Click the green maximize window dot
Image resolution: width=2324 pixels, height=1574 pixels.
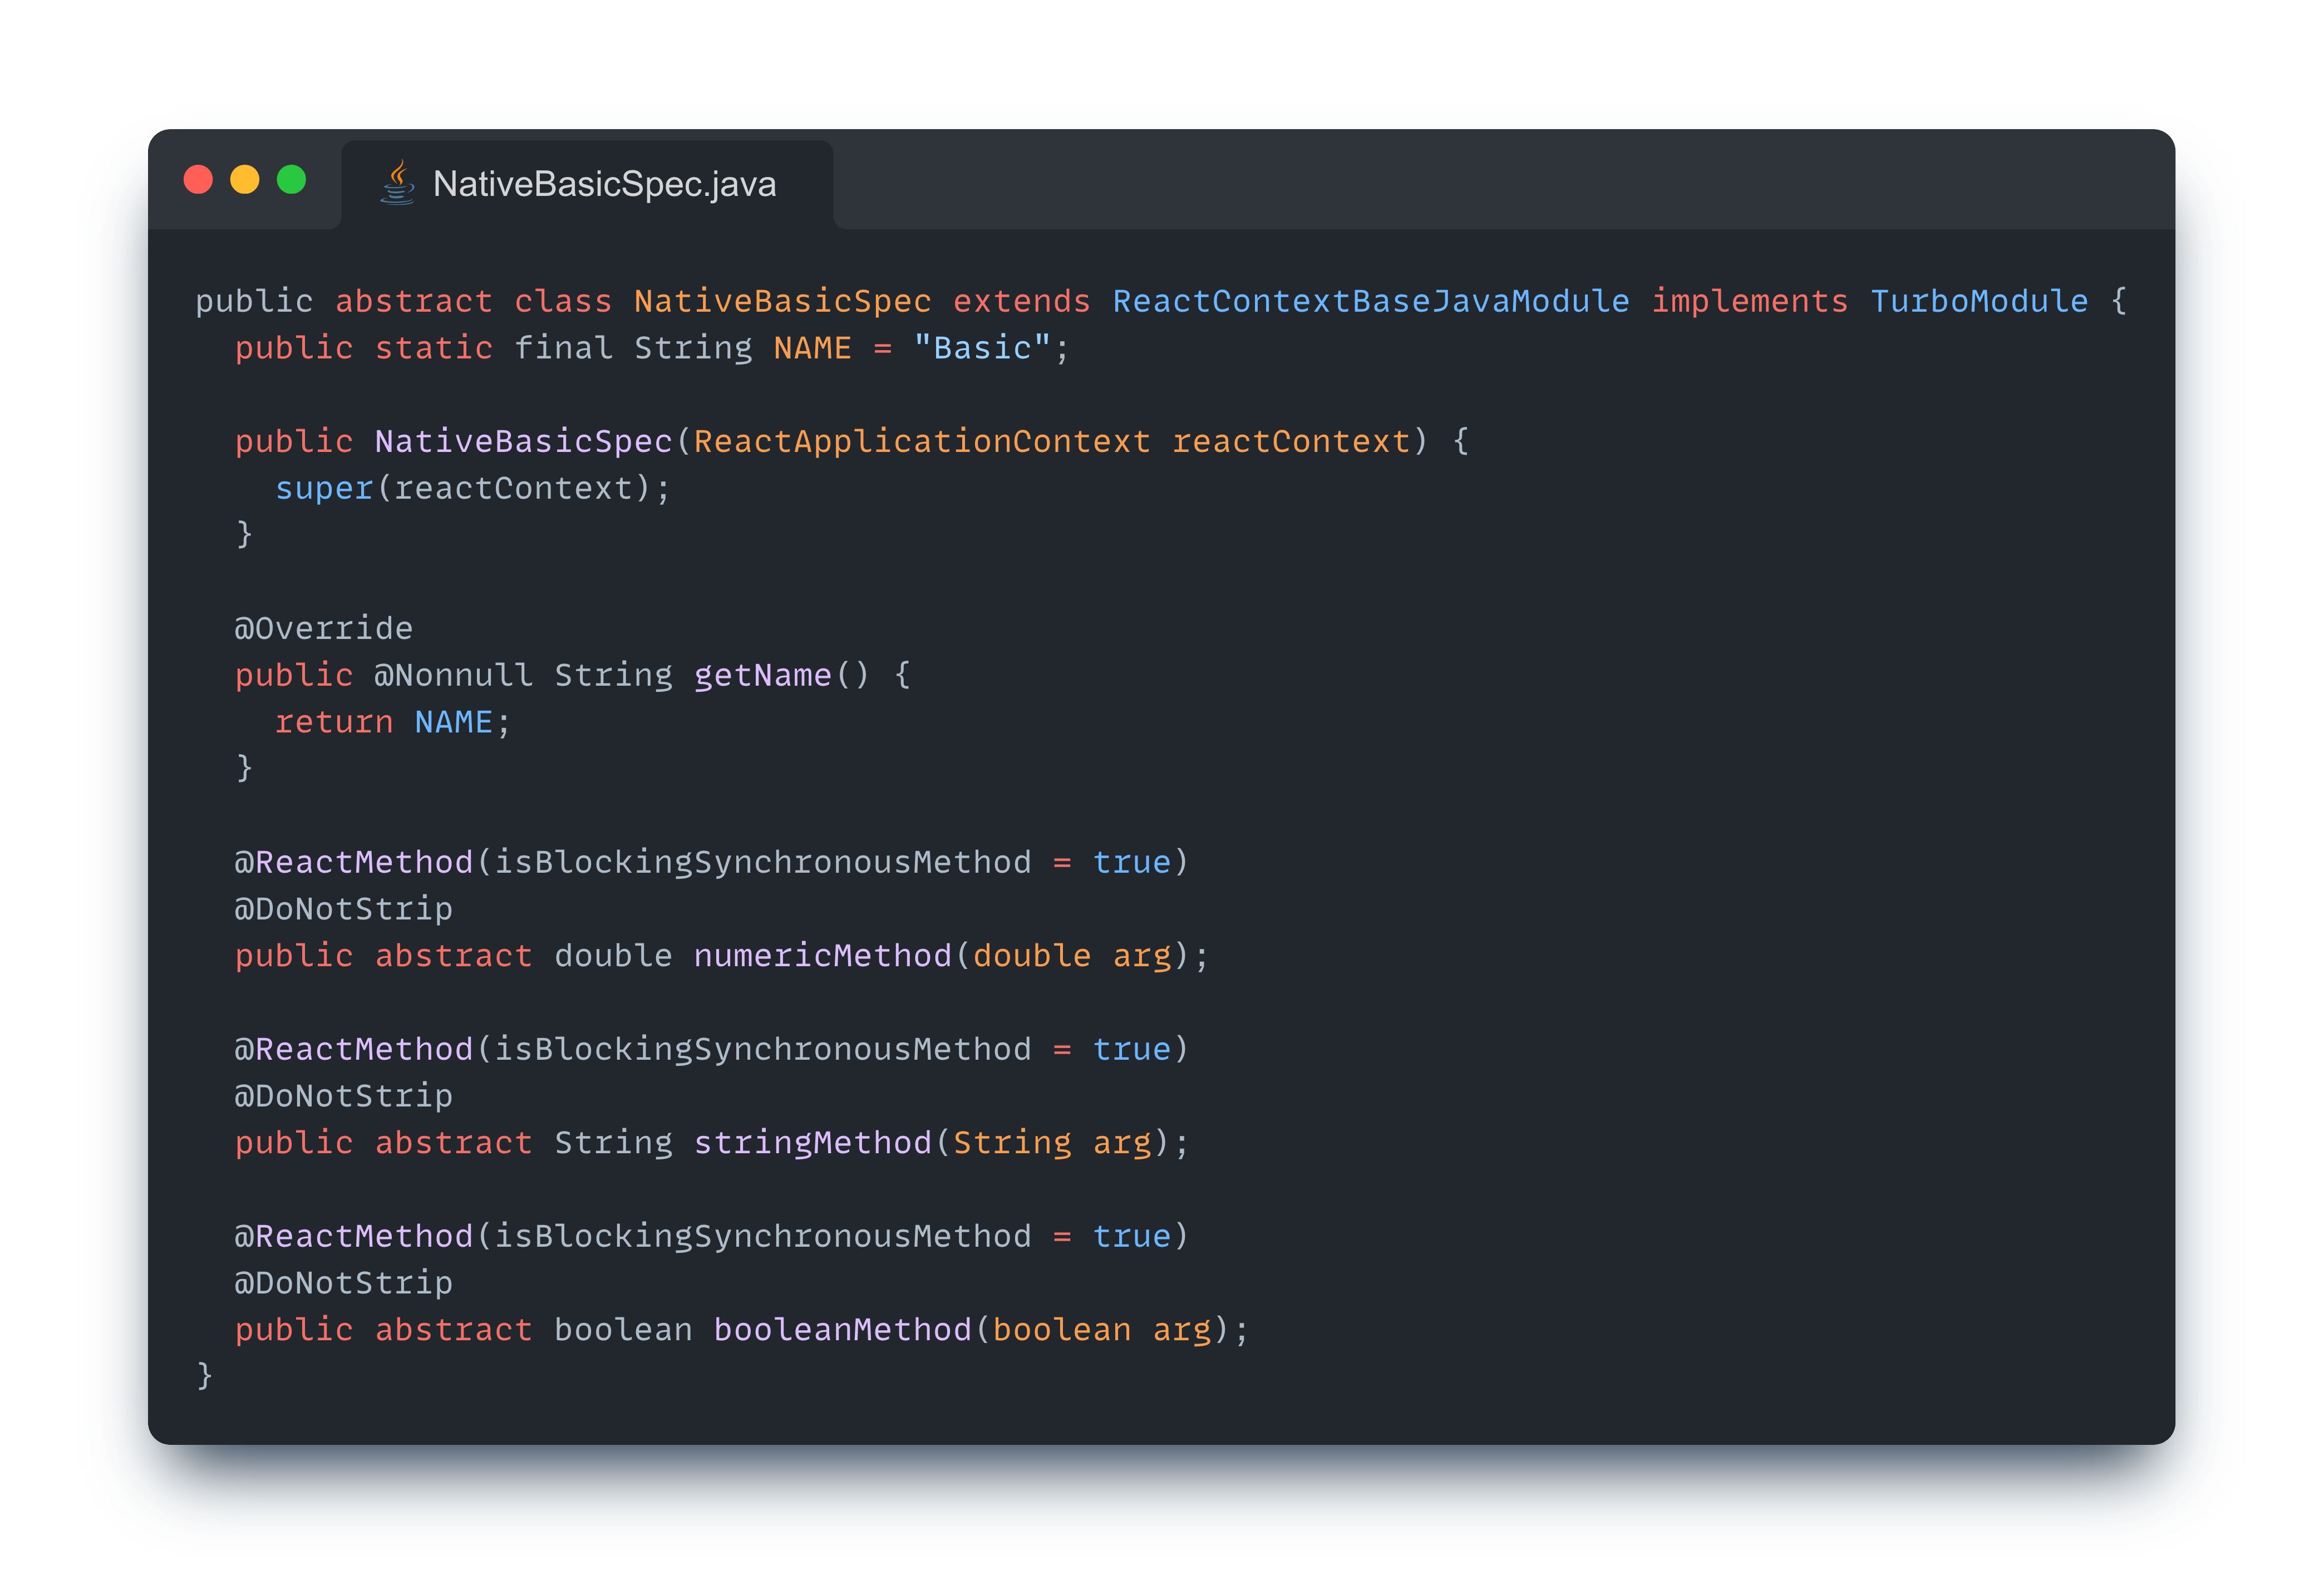pyautogui.click(x=291, y=180)
